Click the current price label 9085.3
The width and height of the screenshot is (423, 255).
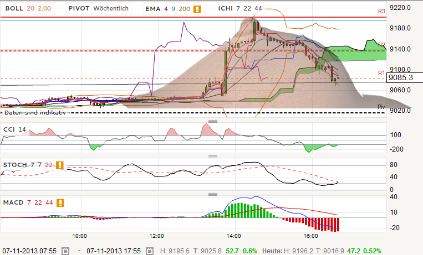(405, 77)
